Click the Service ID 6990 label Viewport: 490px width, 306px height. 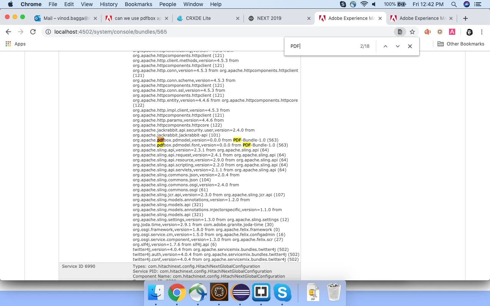pos(78,266)
